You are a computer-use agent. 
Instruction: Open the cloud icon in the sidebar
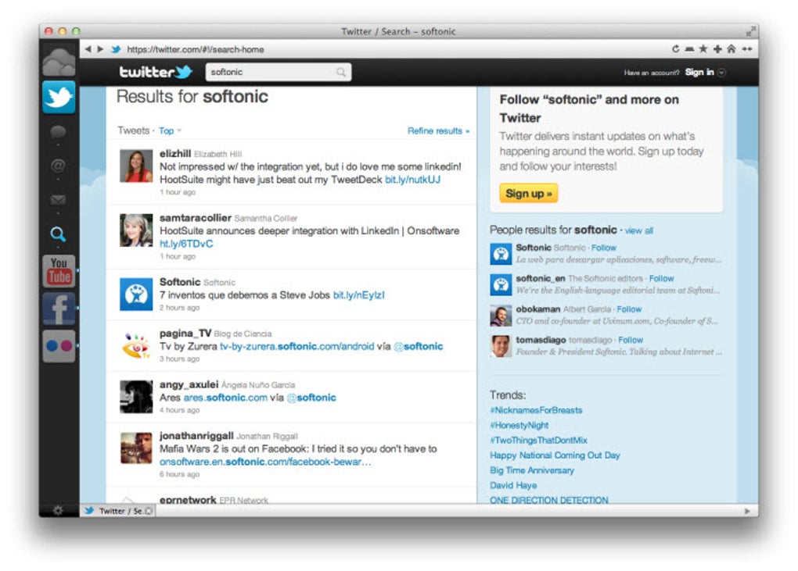click(59, 61)
